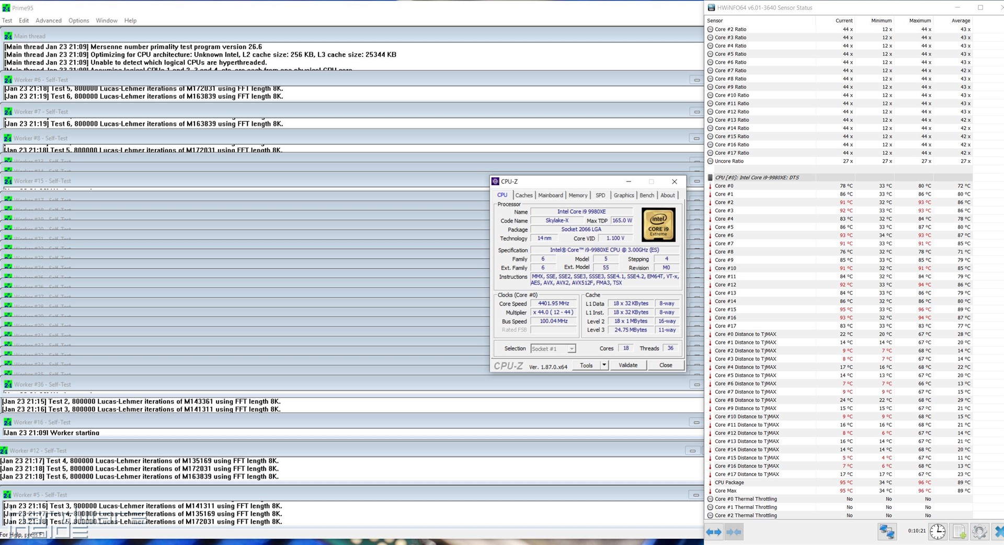Click HWiNFO Sensor column header
This screenshot has height=545, width=1004.
click(760, 20)
